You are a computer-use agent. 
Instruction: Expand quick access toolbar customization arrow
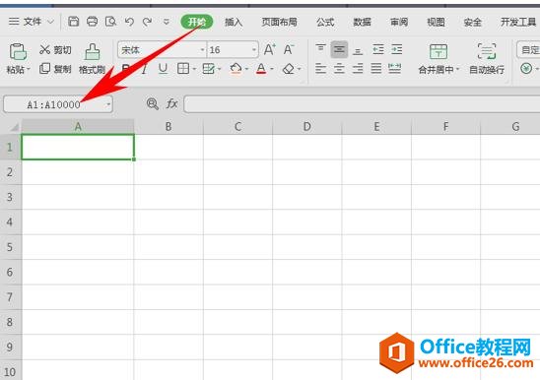(x=167, y=22)
